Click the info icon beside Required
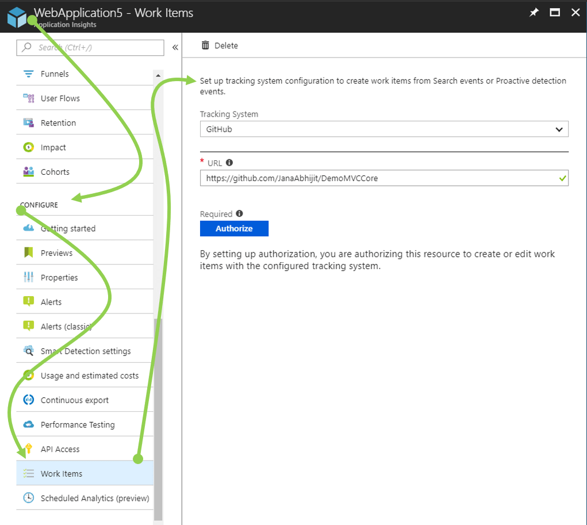This screenshot has height=525, width=587. [x=238, y=213]
